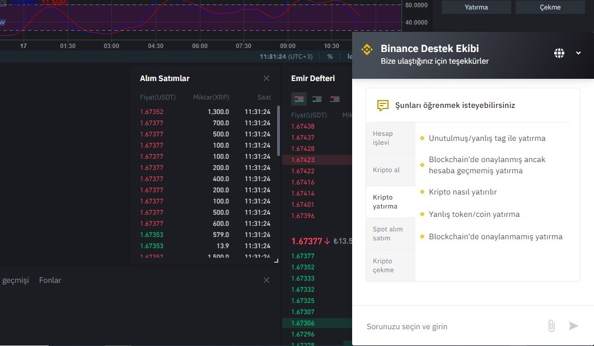Image resolution: width=594 pixels, height=346 pixels.
Task: Select the Hesap işlevi category tab
Action: (391, 138)
